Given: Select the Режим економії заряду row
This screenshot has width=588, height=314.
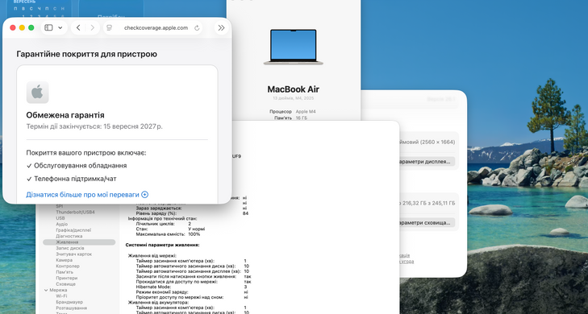Looking at the screenshot, I should click(192, 292).
